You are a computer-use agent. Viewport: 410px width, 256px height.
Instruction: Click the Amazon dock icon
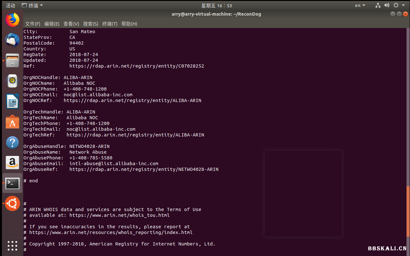tap(12, 163)
